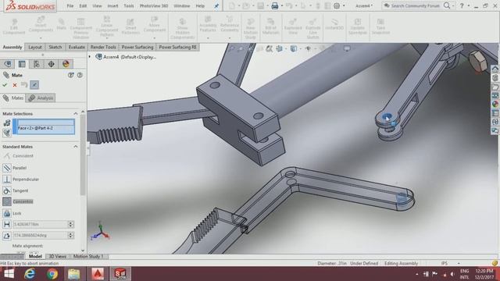Image resolution: width=500 pixels, height=281 pixels.
Task: Switch to the Analysis tab in Mate panel
Action: [x=41, y=98]
